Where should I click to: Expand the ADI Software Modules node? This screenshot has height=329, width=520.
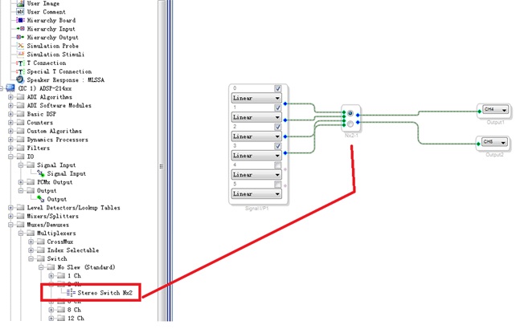point(10,106)
